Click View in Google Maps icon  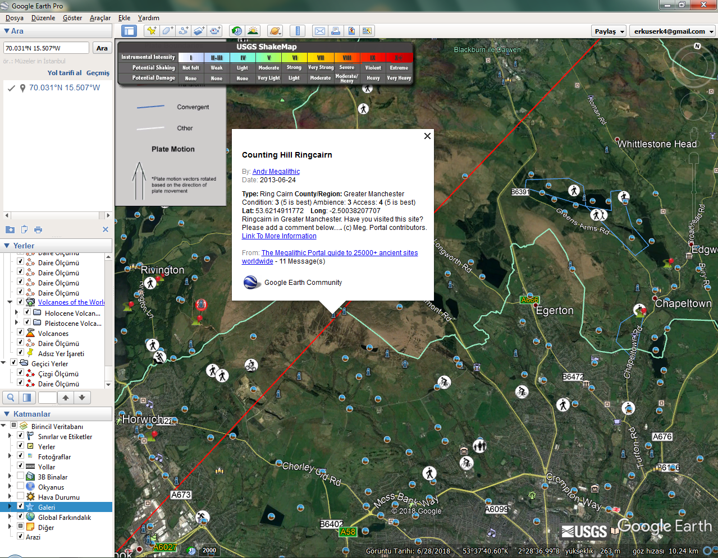click(367, 31)
